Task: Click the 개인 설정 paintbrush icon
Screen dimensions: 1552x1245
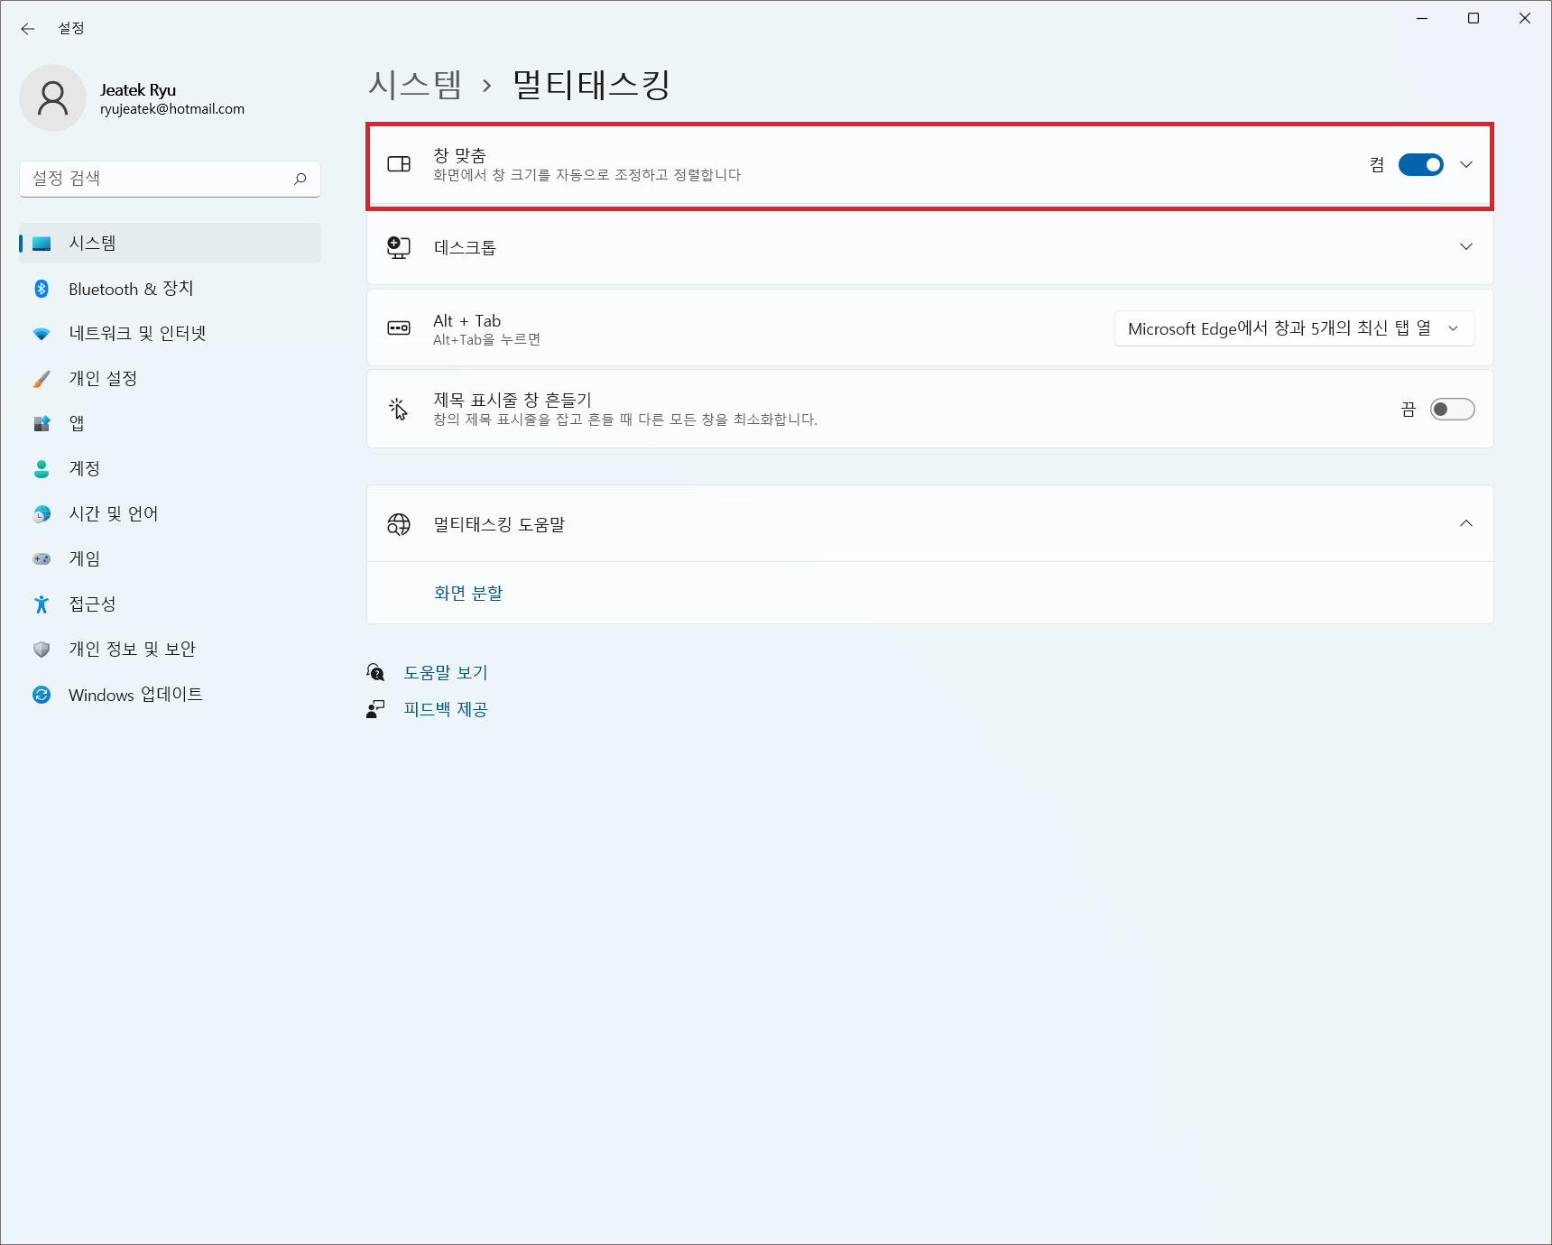Action: (42, 379)
